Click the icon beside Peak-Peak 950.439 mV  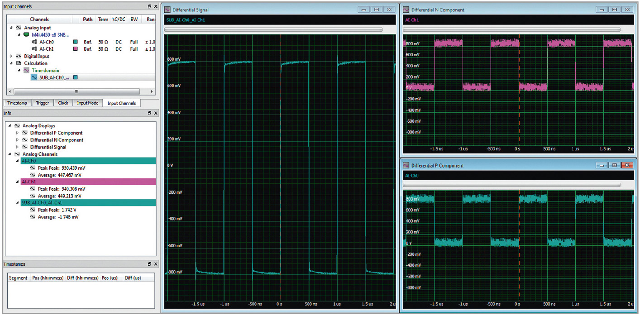(33, 168)
